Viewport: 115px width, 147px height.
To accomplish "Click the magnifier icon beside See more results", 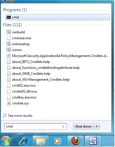I will [x=5, y=116].
